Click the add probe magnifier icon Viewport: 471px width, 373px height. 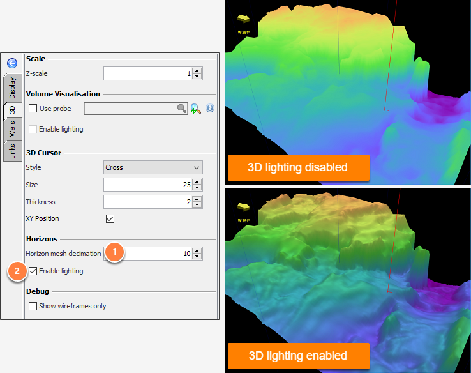195,109
